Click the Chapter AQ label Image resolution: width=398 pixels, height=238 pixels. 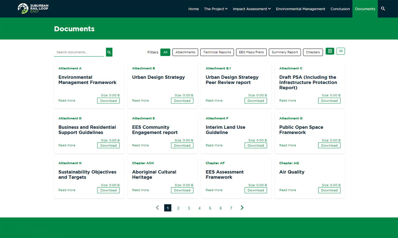289,163
